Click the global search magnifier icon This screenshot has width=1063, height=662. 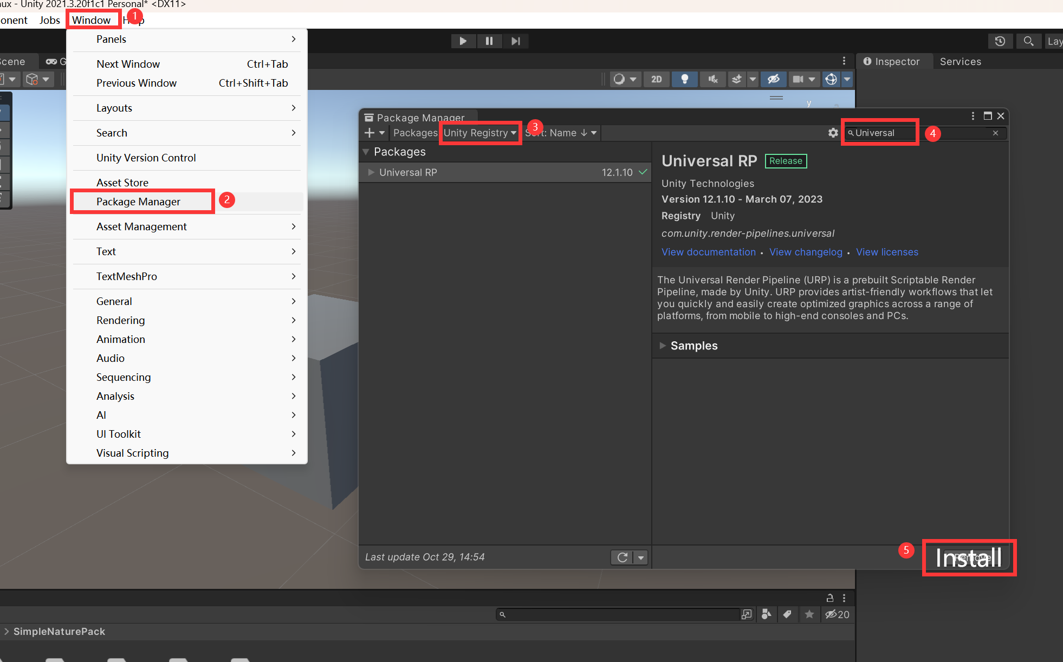tap(1028, 41)
